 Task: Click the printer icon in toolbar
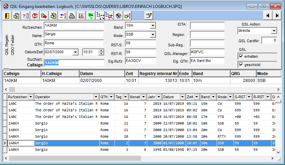[x=72, y=16]
